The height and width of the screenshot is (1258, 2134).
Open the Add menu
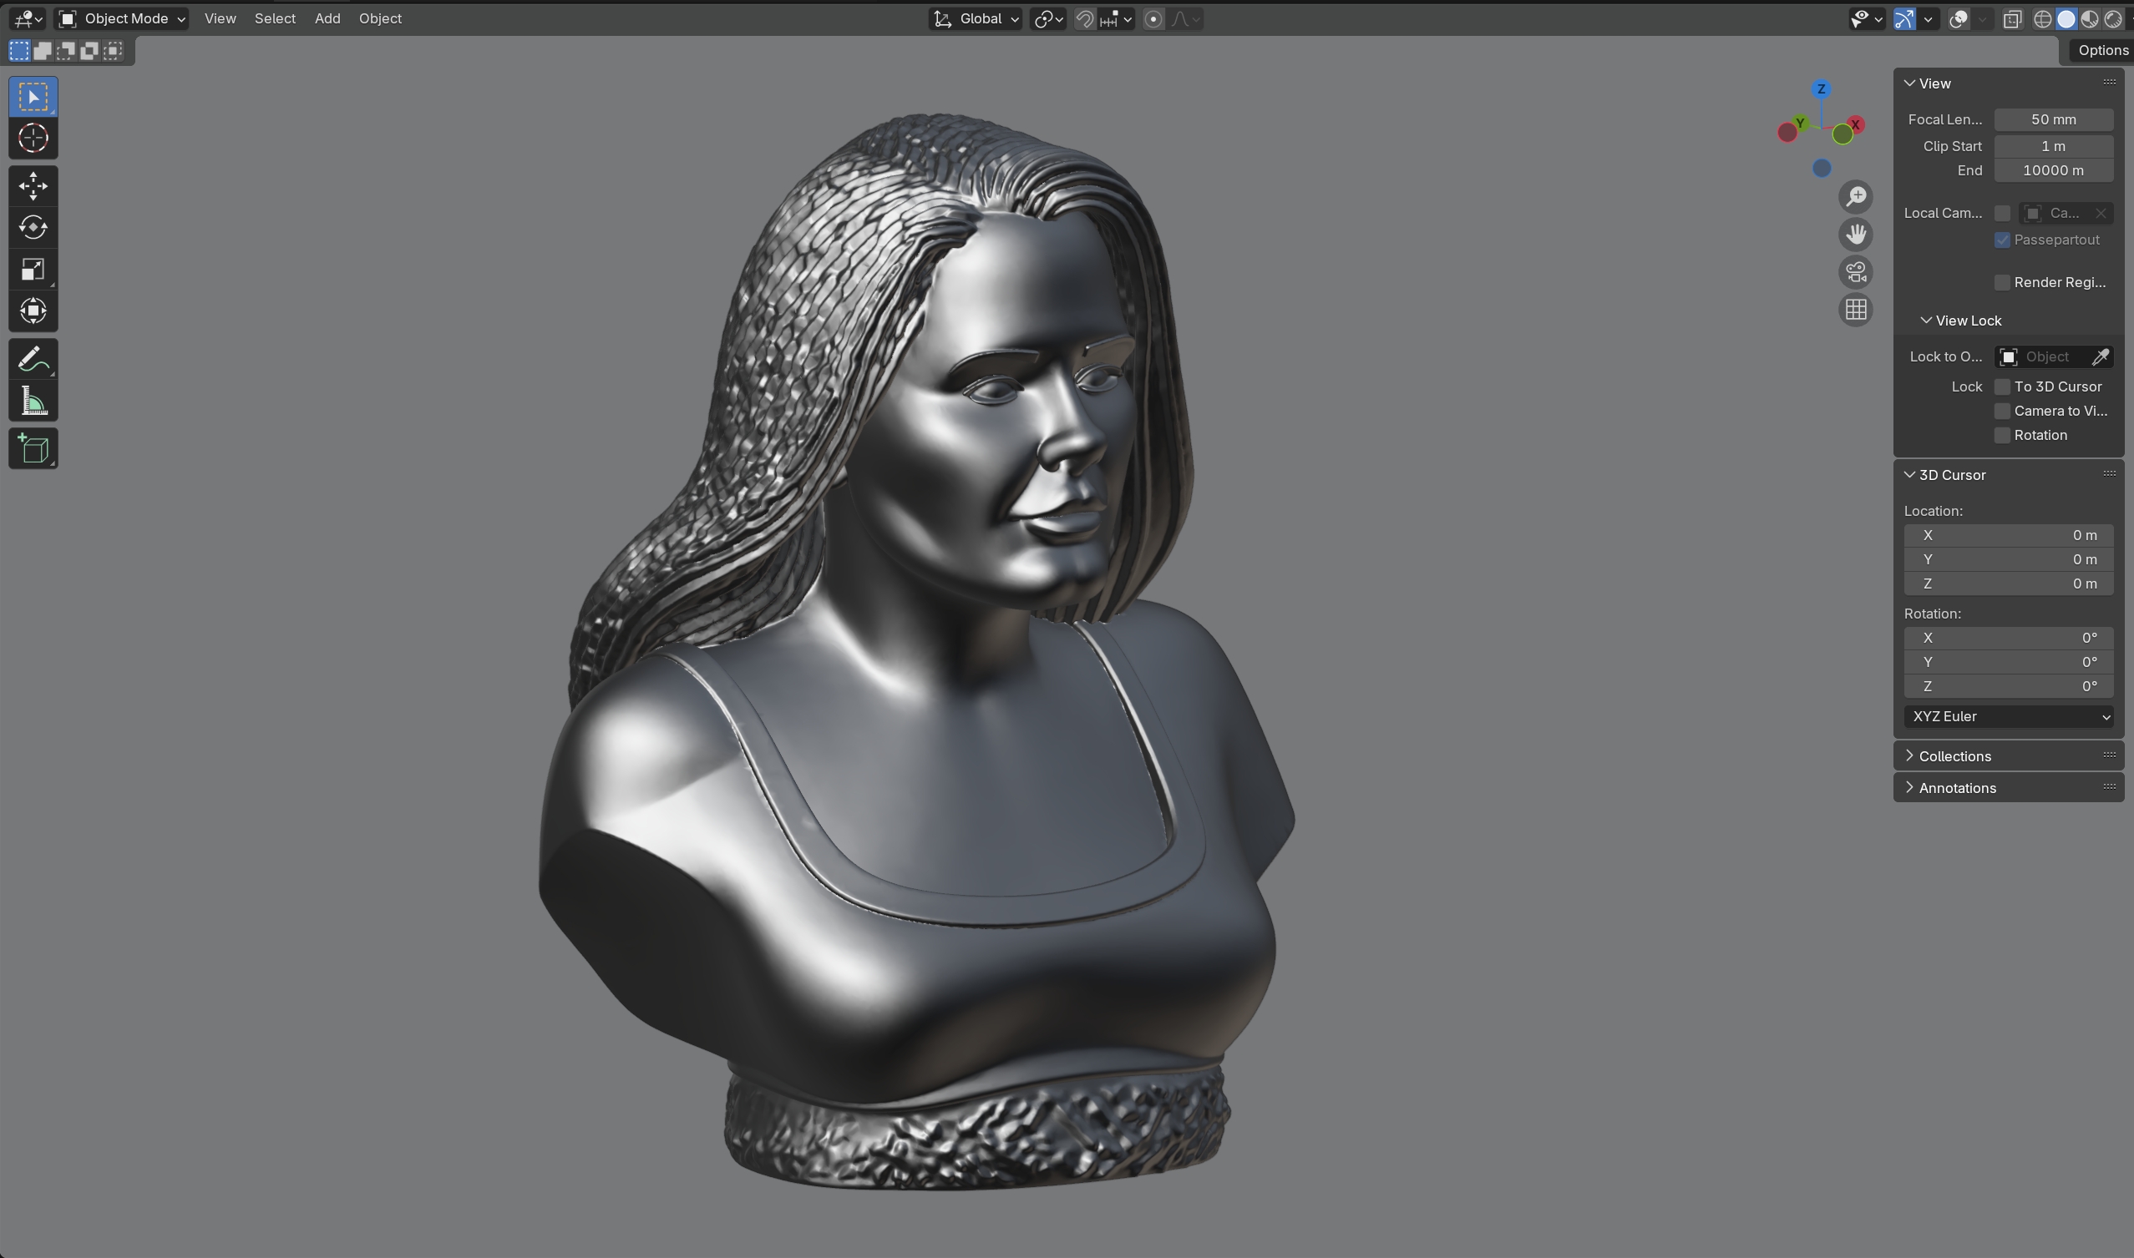327,18
